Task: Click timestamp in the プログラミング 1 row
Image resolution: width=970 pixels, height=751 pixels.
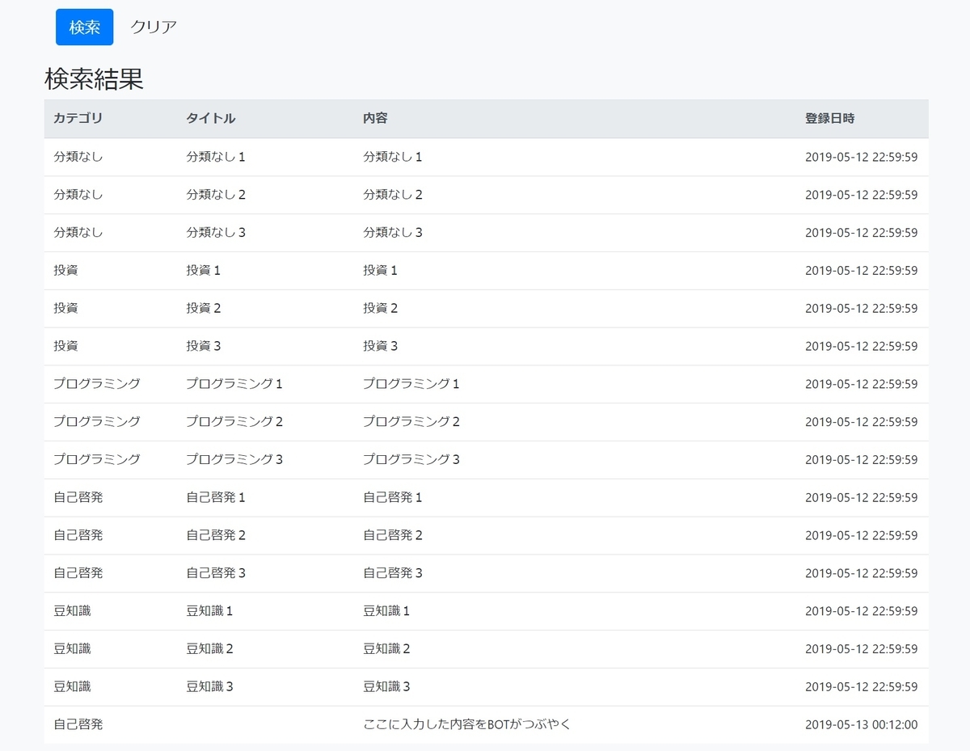Action: 861,384
